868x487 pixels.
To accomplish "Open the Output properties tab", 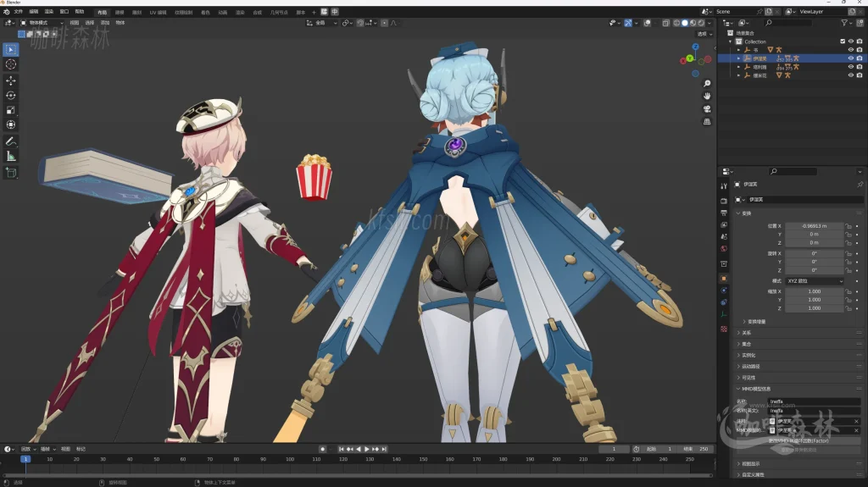I will coord(724,213).
